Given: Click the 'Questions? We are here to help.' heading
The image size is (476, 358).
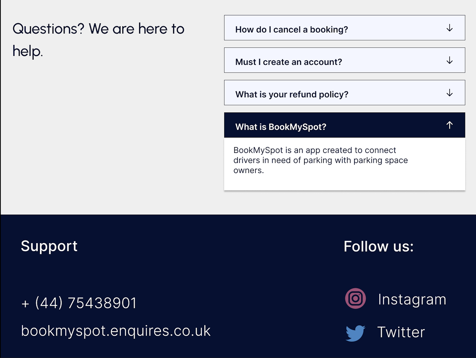Looking at the screenshot, I should (98, 40).
